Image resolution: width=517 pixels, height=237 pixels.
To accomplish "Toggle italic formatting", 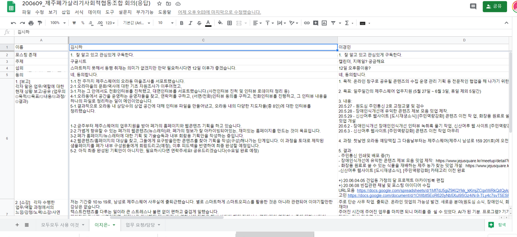I will [190, 23].
